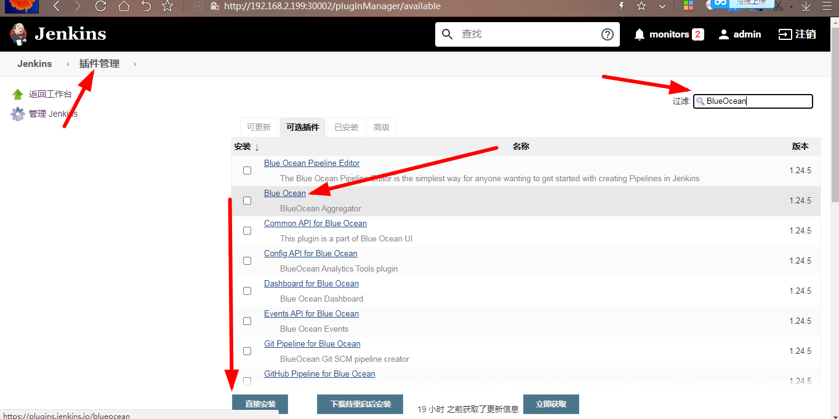The height and width of the screenshot is (419, 839).
Task: Click the monitors bell notification icon
Action: point(640,34)
